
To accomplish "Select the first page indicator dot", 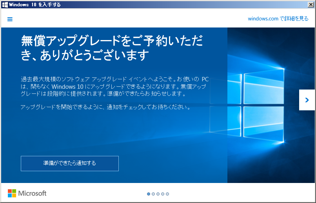I will [x=149, y=194].
